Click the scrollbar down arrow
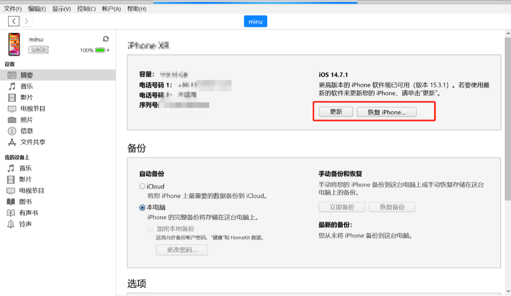 [x=508, y=291]
